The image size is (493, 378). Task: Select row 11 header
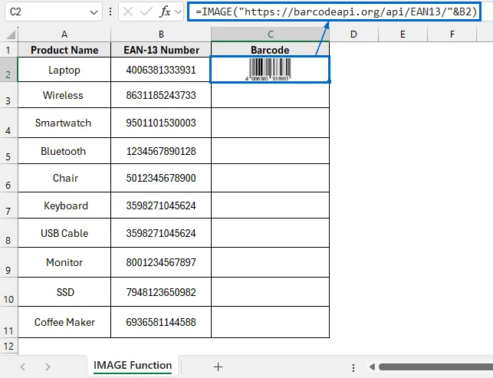click(8, 322)
